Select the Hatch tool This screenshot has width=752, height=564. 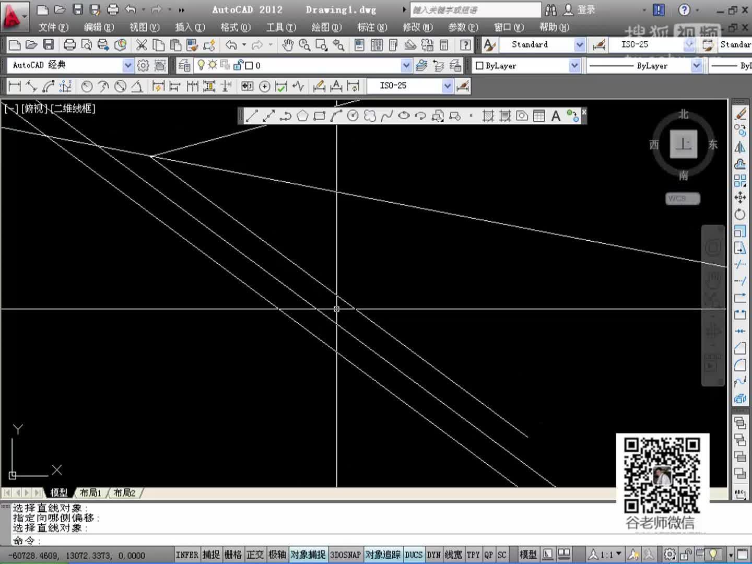point(488,116)
